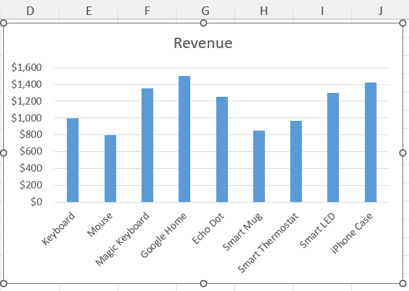409x291 pixels.
Task: Click the chart's top-center resize handle
Action: 203,23
